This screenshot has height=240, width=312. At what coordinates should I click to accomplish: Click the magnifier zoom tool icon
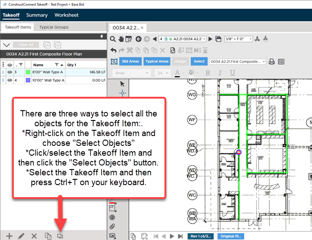click(x=113, y=39)
